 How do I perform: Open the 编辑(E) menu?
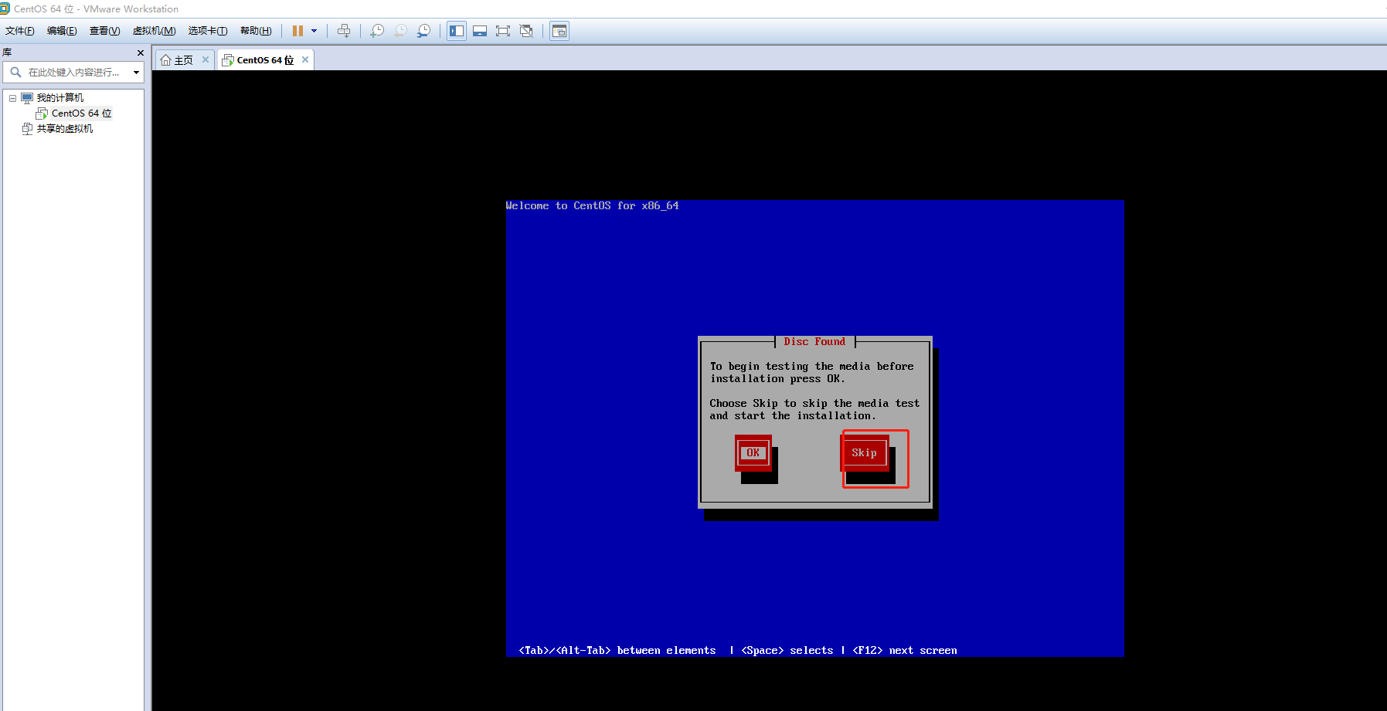pos(62,31)
